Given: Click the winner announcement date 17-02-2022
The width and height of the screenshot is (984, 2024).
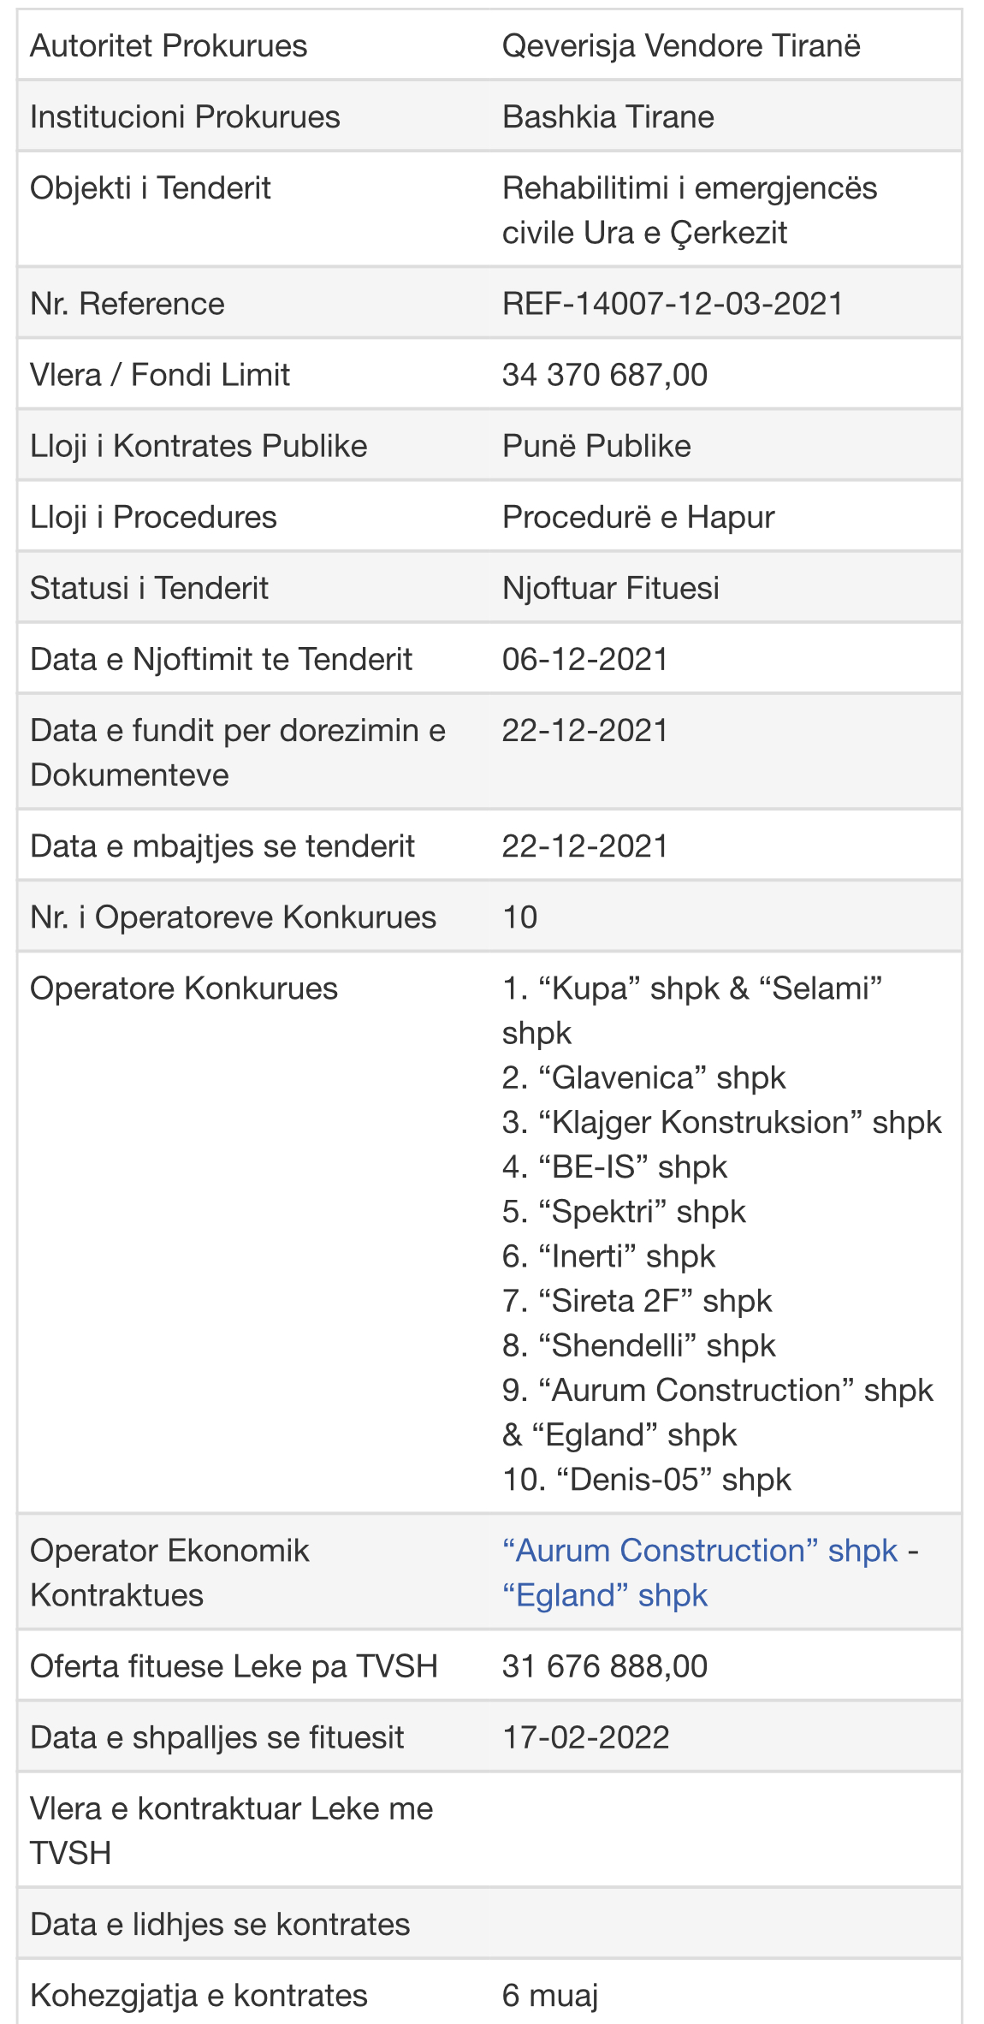Looking at the screenshot, I should click(x=585, y=1737).
